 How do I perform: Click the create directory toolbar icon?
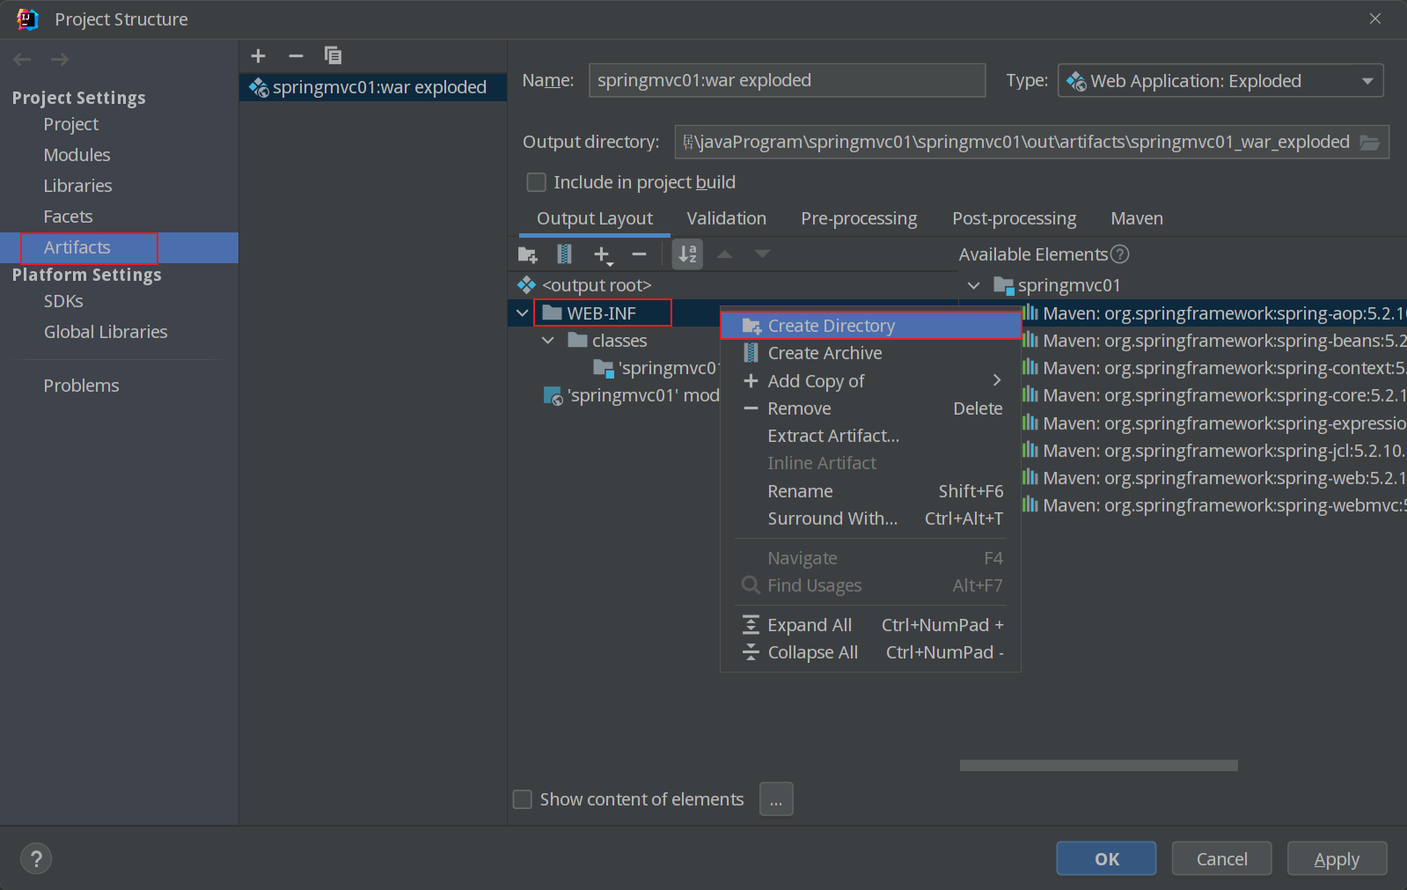pos(527,254)
